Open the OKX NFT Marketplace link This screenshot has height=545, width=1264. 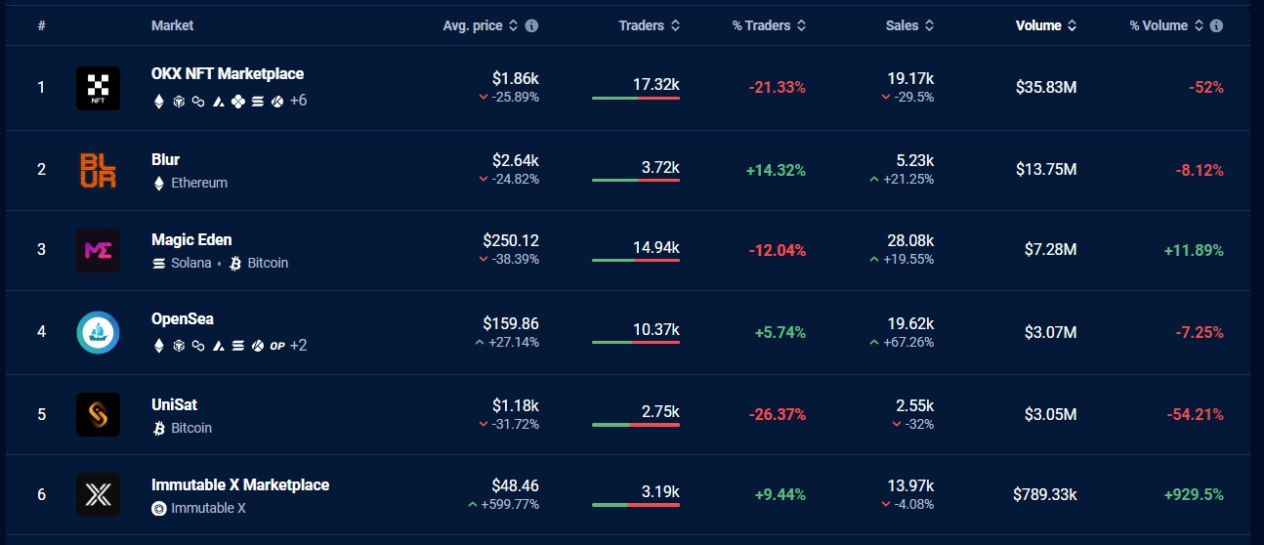228,74
